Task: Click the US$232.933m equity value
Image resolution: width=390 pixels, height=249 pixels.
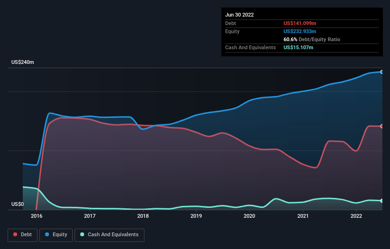Action: coord(300,31)
